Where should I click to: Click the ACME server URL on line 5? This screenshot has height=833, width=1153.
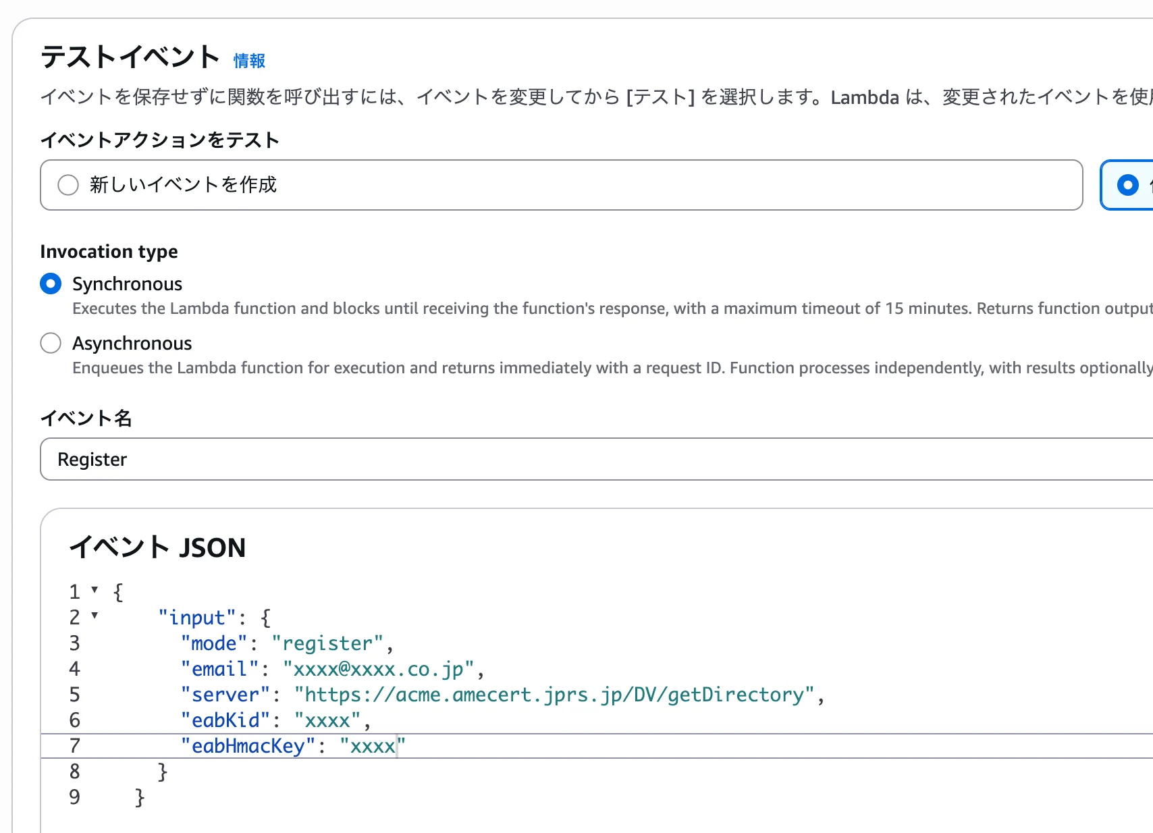click(x=554, y=694)
